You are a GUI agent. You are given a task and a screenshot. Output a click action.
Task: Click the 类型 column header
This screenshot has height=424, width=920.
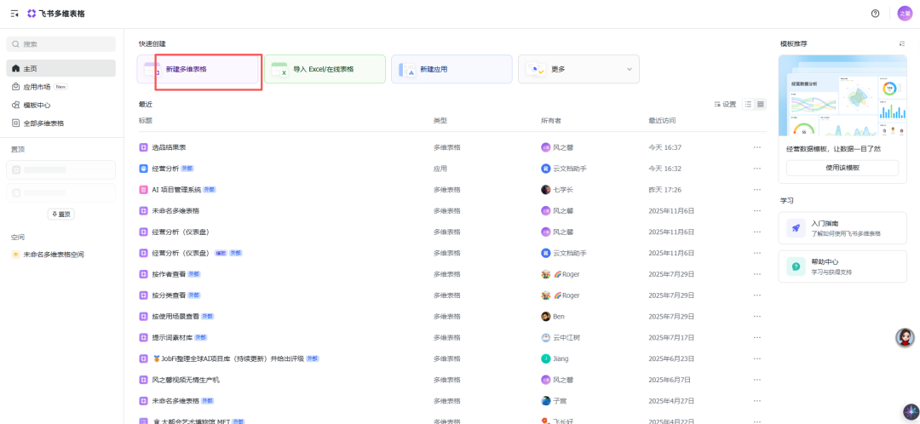[440, 121]
